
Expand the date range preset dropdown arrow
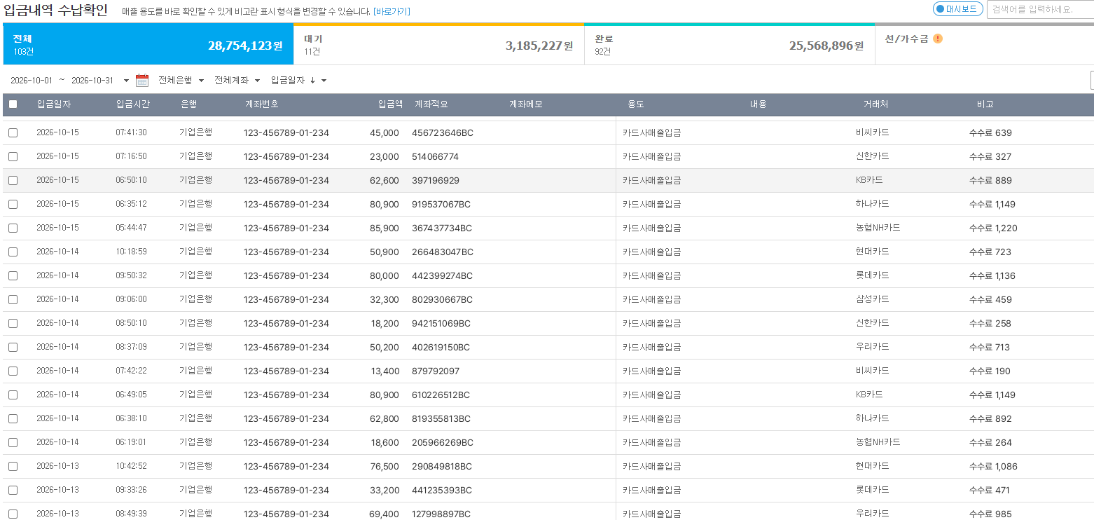(x=126, y=81)
